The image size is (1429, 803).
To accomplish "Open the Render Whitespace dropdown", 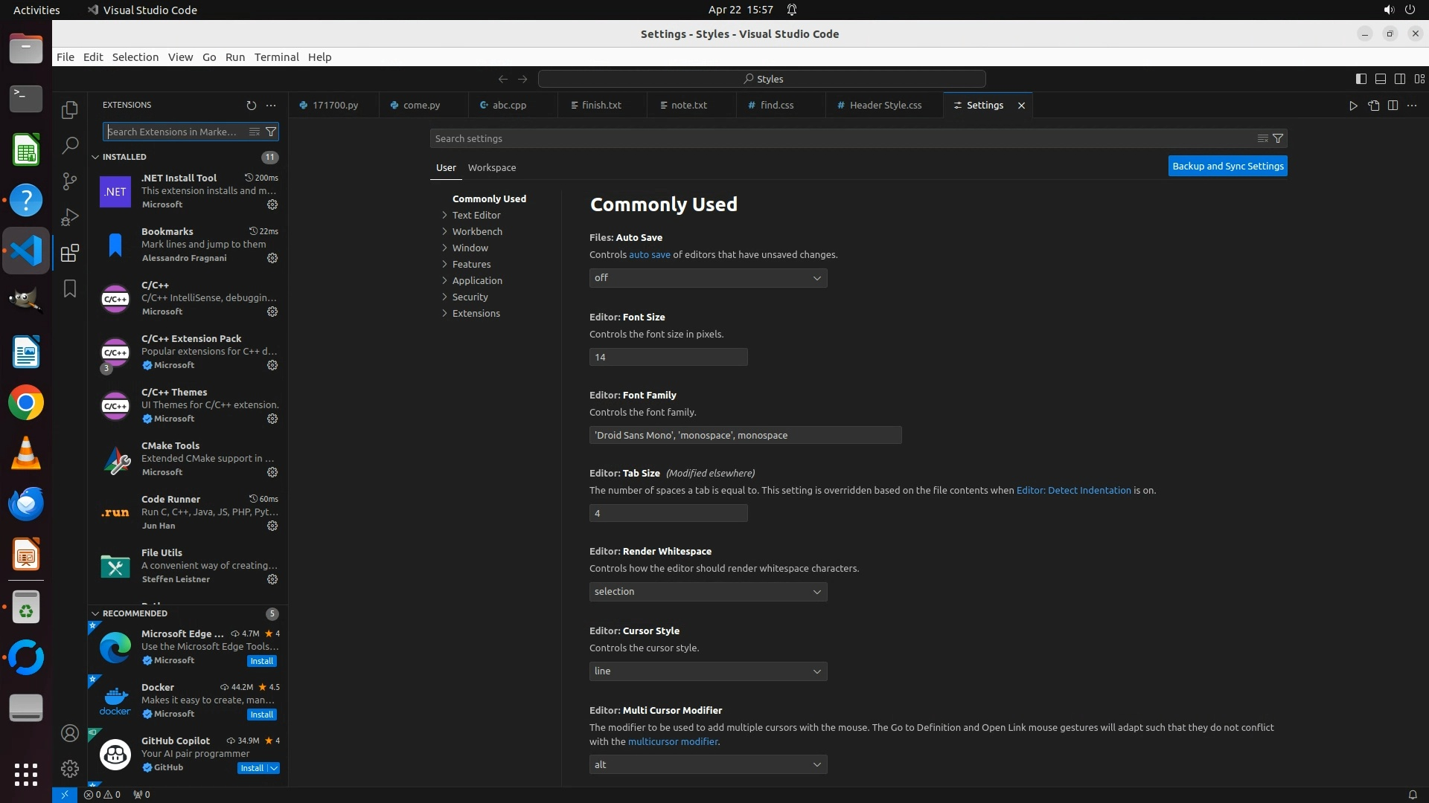I will click(707, 592).
